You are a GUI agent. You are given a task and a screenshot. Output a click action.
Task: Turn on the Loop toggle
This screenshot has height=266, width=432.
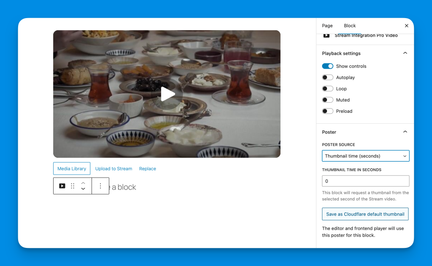click(328, 89)
